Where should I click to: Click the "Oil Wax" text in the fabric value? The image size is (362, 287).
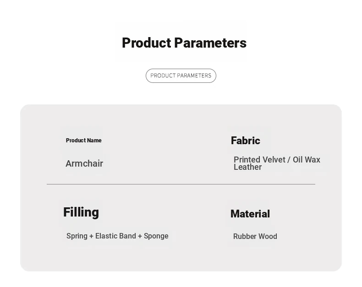pyautogui.click(x=307, y=160)
